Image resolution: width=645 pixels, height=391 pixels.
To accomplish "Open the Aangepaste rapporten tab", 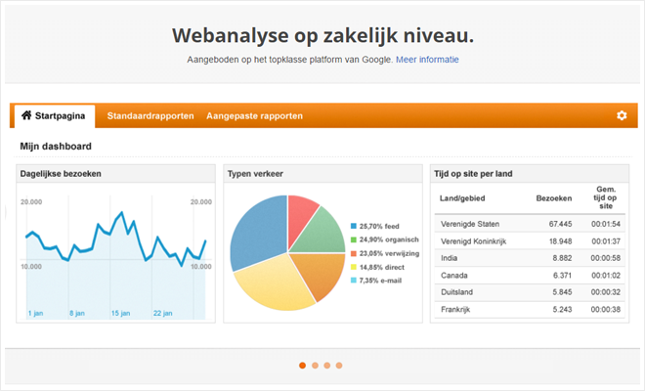I will (x=254, y=116).
